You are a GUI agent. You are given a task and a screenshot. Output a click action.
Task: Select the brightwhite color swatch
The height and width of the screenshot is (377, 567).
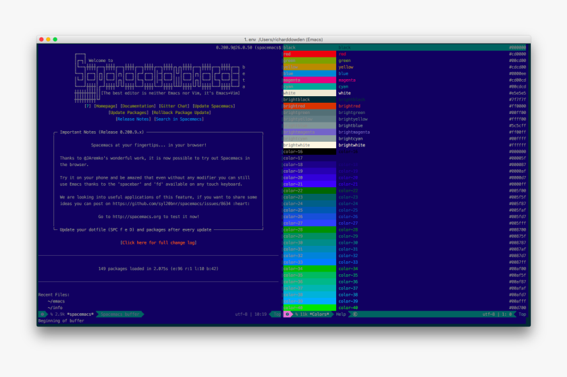coord(309,145)
